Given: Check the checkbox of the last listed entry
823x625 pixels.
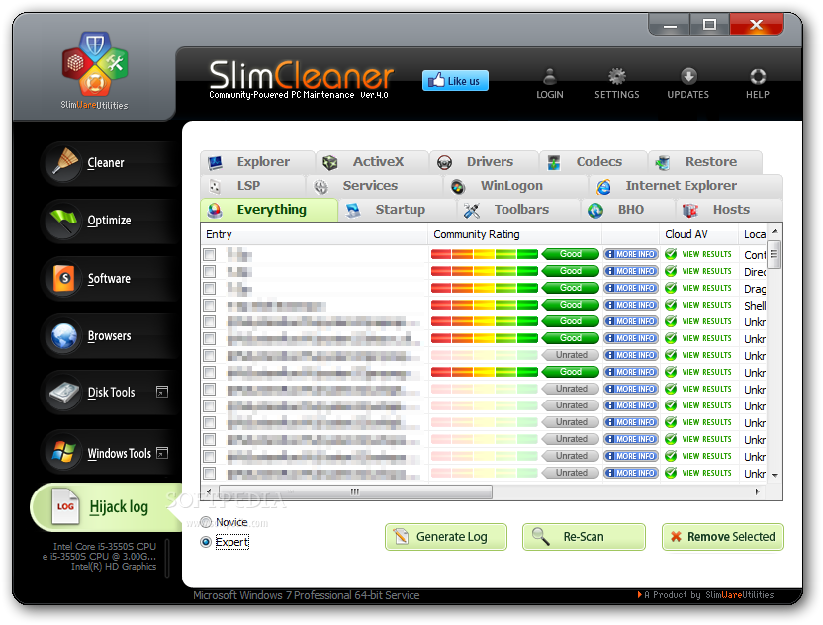Looking at the screenshot, I should tap(210, 473).
